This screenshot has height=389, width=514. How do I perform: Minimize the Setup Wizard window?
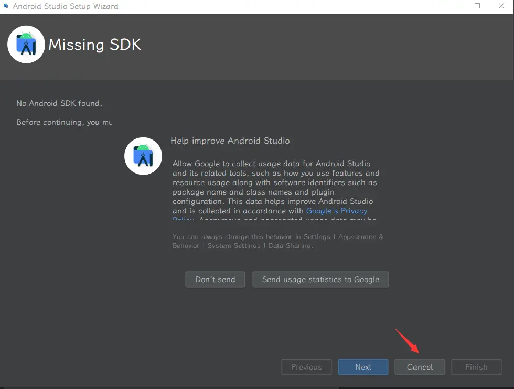click(453, 6)
